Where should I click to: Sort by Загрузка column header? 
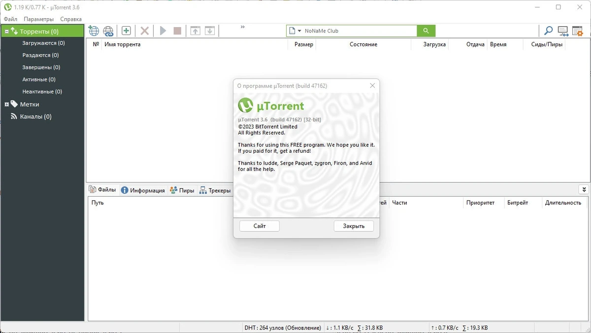(x=434, y=44)
